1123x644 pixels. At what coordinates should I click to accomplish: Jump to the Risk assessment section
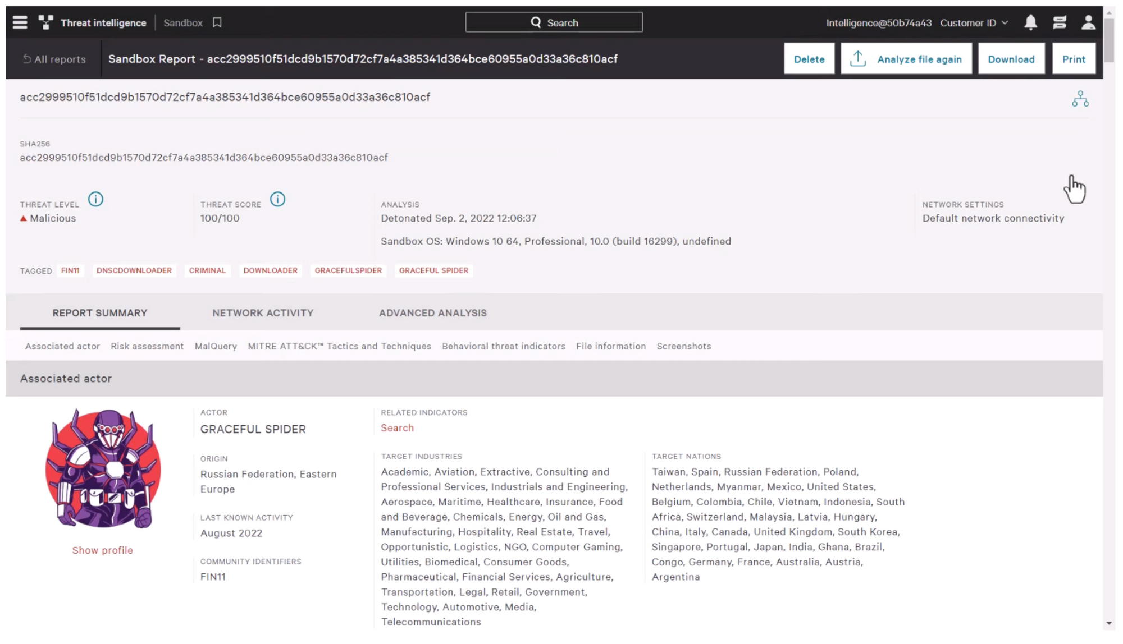click(x=147, y=346)
